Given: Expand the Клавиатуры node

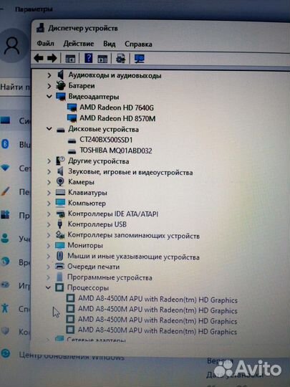Looking at the screenshot, I should click(x=49, y=193).
